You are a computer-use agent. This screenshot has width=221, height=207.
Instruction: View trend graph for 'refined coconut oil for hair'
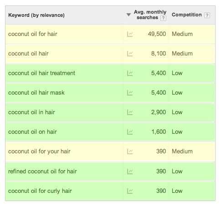130,172
